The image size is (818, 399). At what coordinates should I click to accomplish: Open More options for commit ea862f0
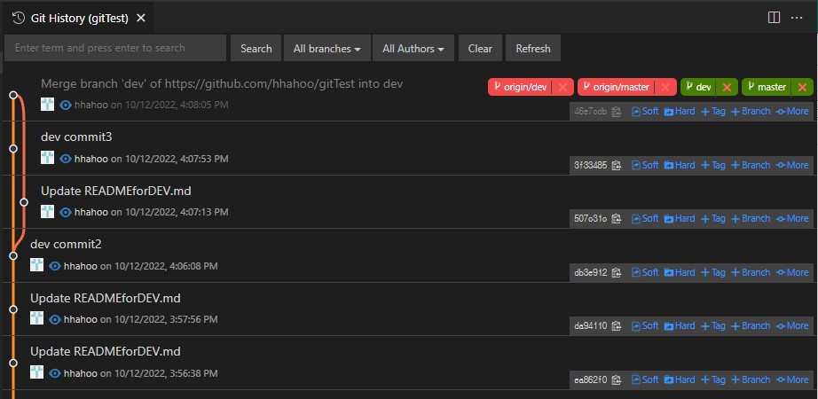click(792, 379)
